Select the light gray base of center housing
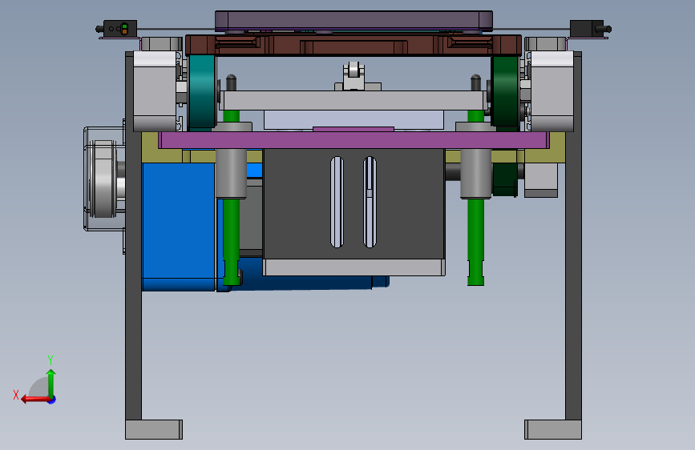 click(354, 267)
